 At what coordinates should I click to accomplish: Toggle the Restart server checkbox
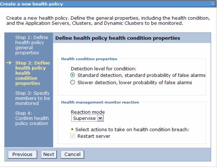coord(72,136)
